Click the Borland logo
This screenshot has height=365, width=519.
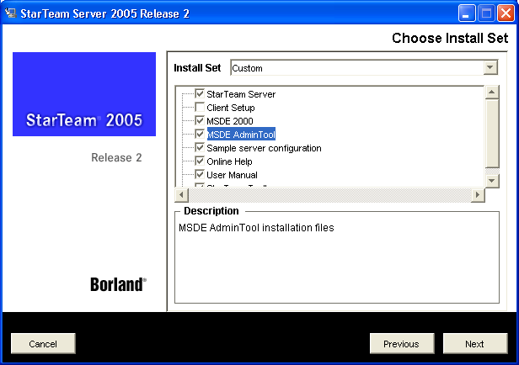pos(118,284)
